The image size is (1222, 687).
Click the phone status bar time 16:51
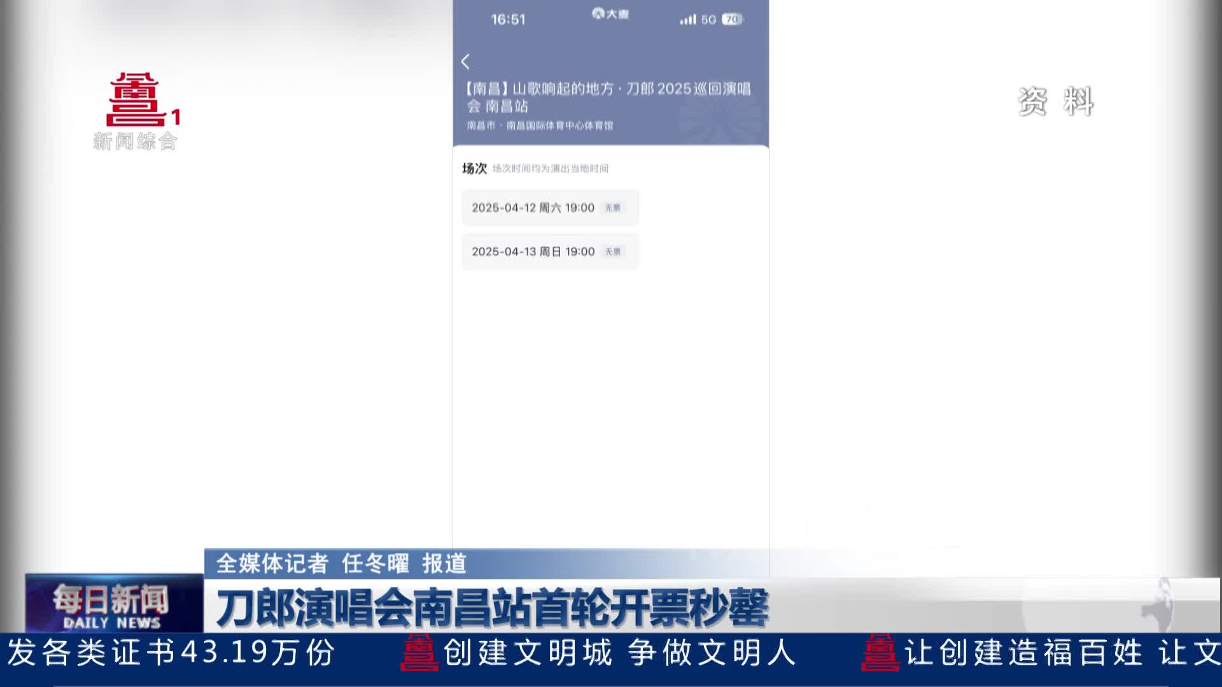coord(508,20)
